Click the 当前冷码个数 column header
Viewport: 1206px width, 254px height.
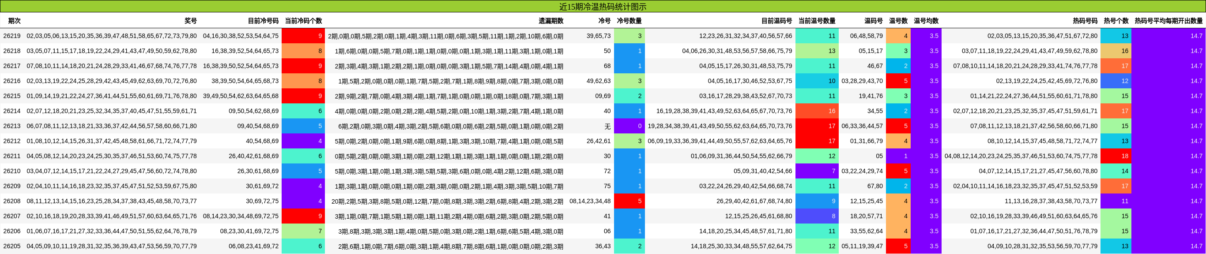pos(303,21)
